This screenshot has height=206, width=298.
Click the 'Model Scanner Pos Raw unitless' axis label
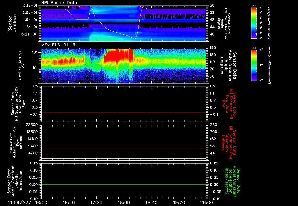[x=16, y=143]
